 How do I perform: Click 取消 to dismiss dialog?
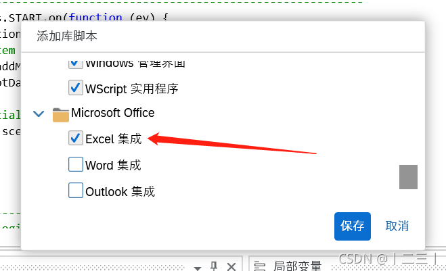397,226
